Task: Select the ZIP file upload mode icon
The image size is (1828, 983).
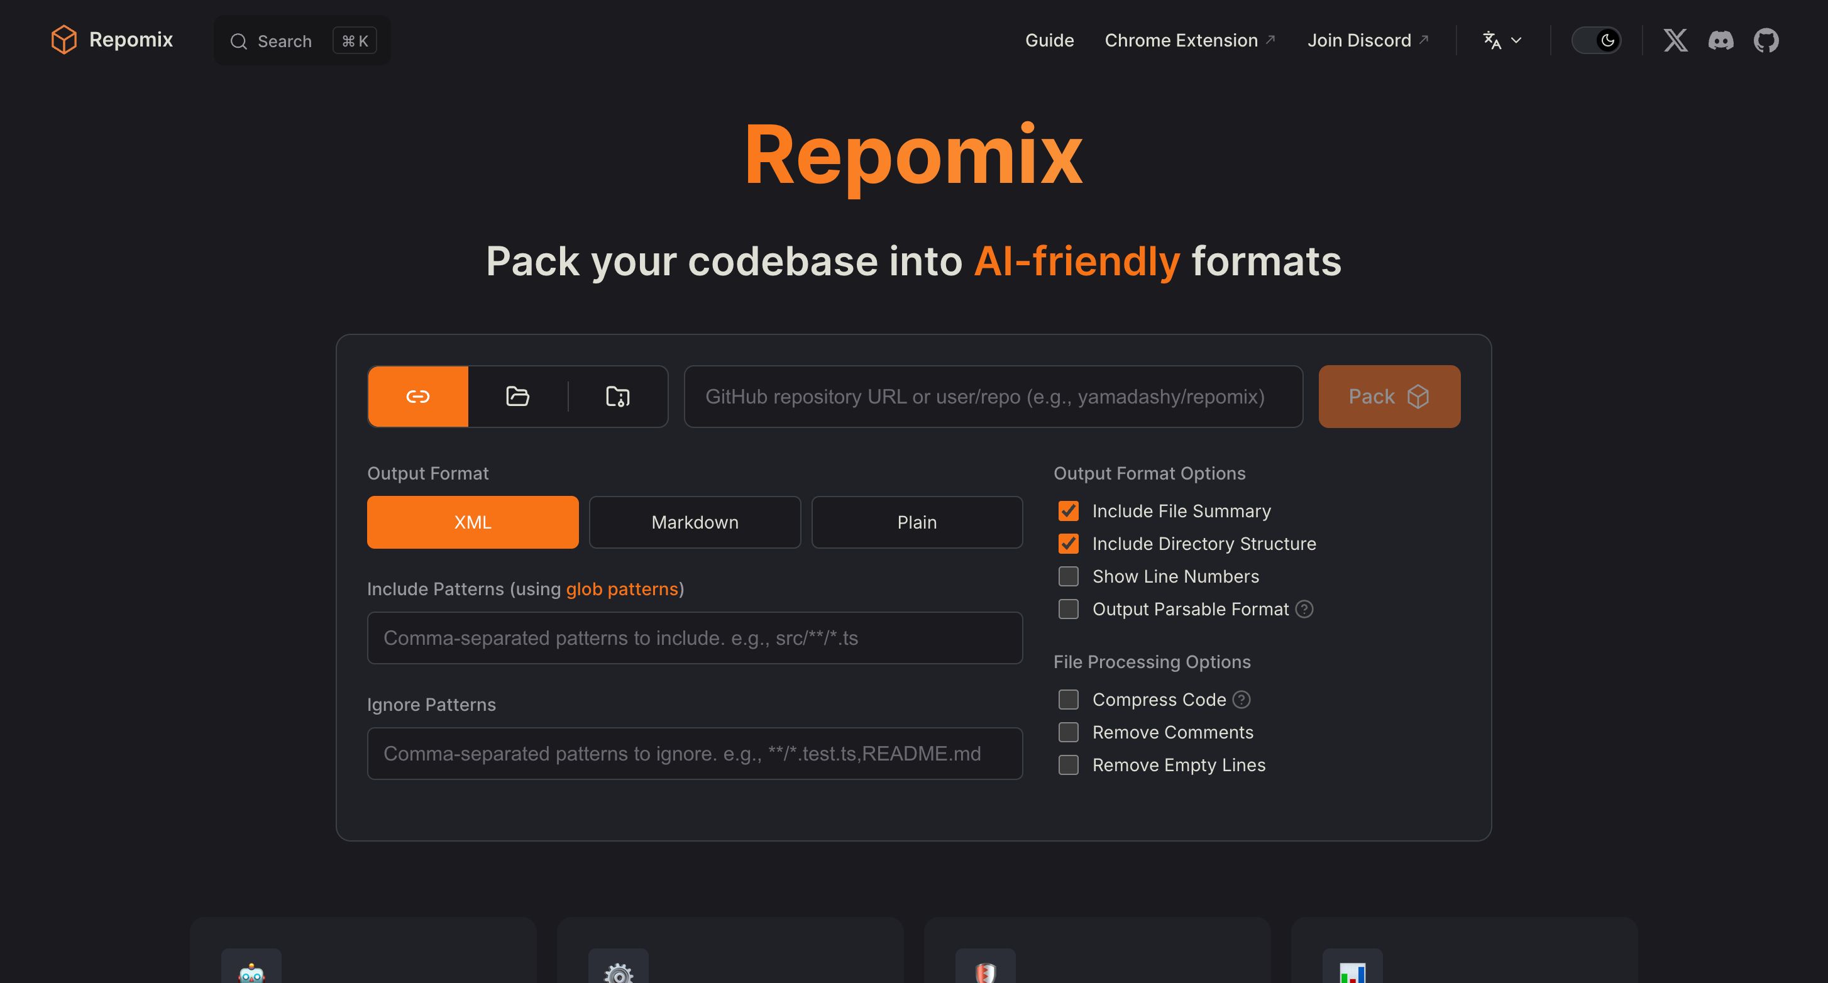Action: point(617,396)
